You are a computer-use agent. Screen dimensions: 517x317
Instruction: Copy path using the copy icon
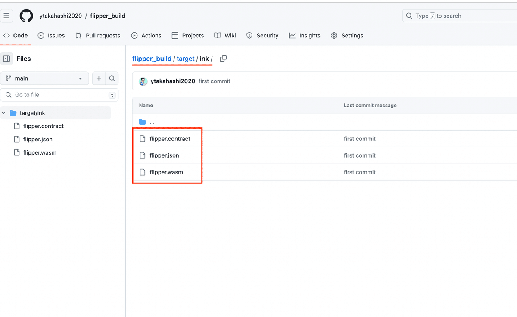[223, 59]
